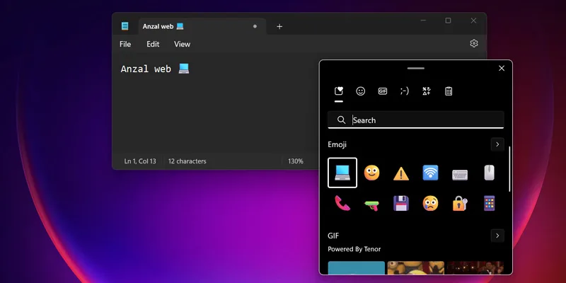Open the Kaomoji ;-) tab
566x283 pixels.
(405, 91)
